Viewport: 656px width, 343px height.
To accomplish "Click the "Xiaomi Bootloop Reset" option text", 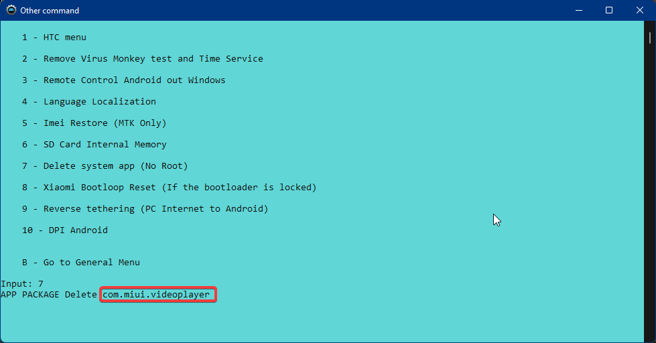I will [169, 188].
